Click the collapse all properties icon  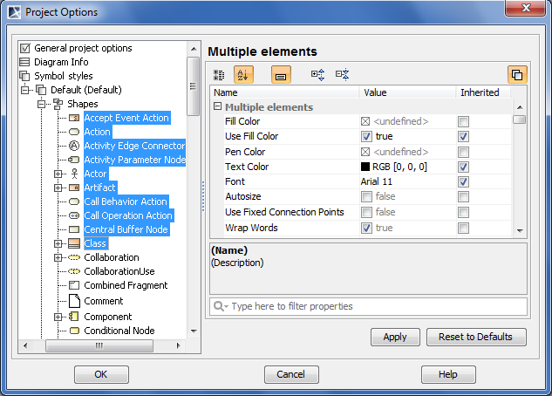[342, 76]
